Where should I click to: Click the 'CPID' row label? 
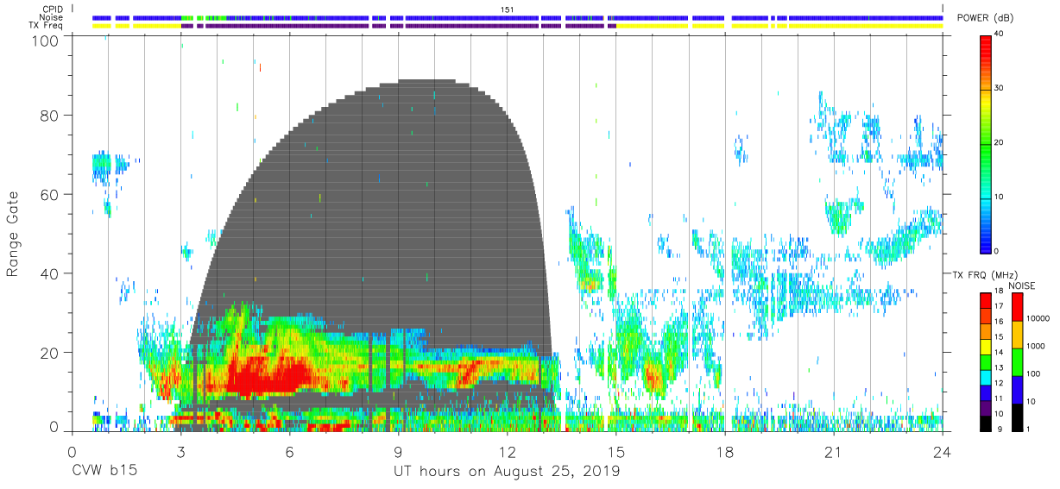coord(53,9)
